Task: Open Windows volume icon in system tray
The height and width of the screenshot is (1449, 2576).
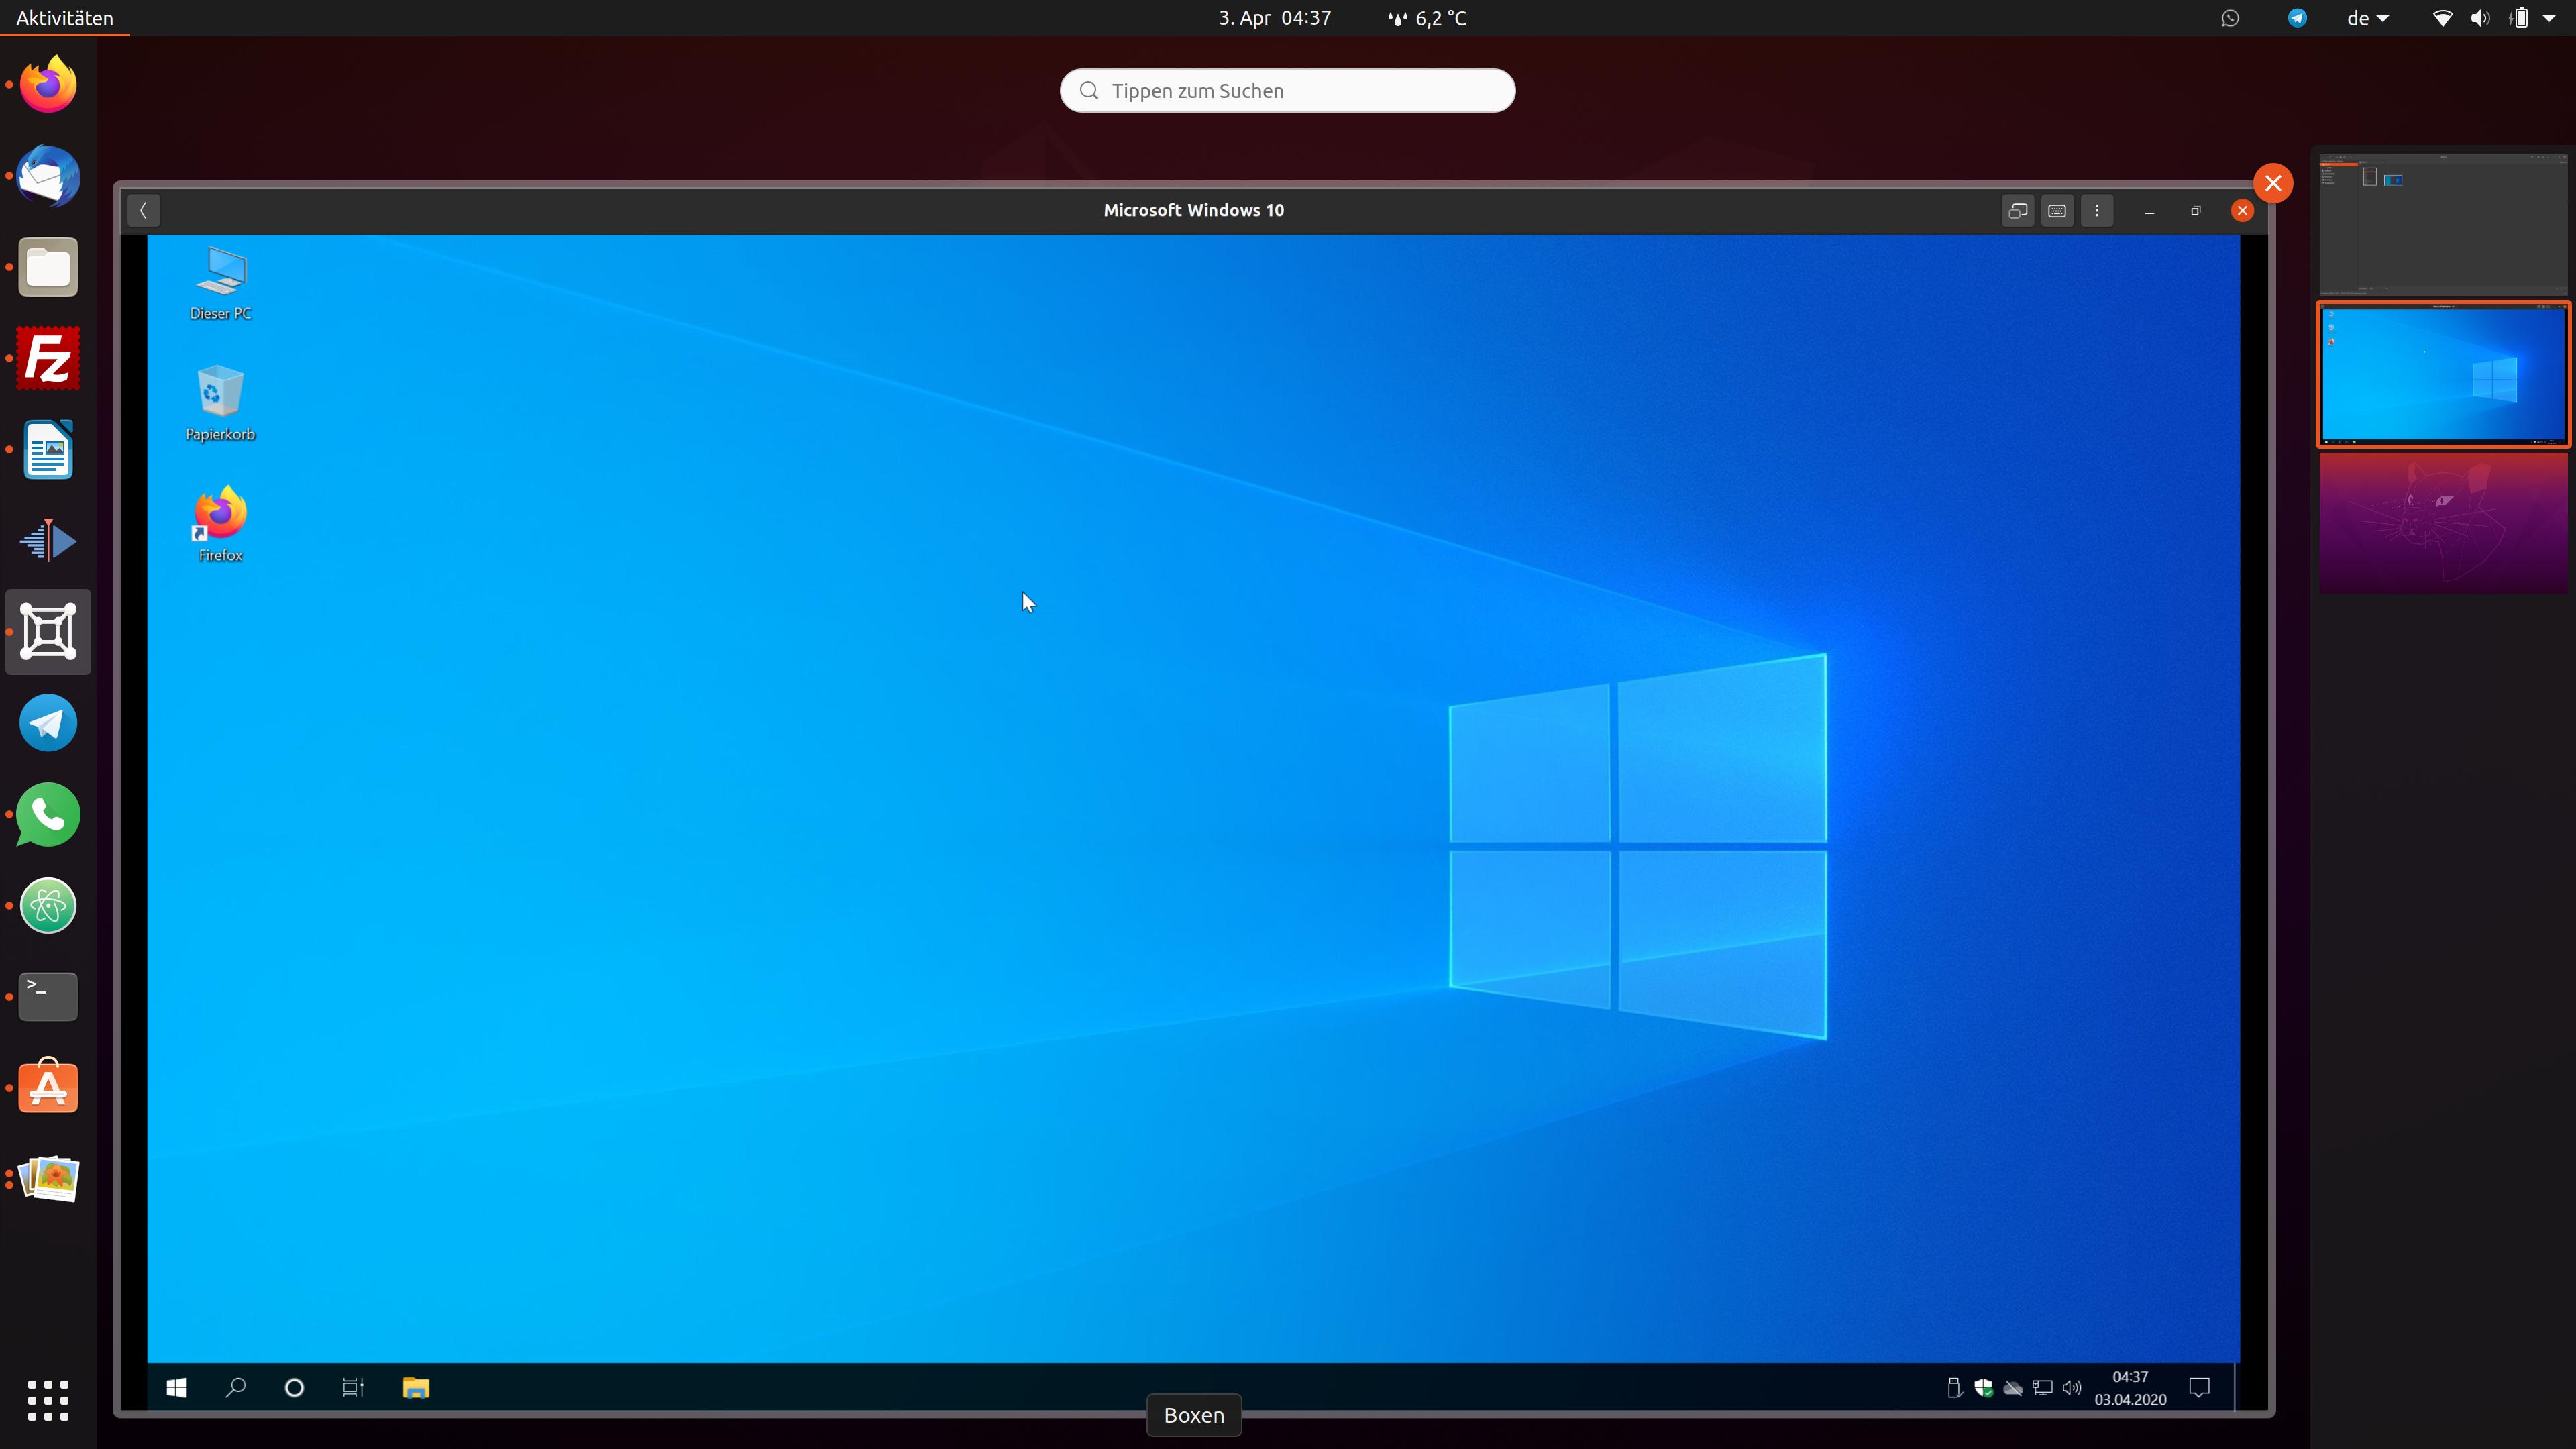Action: [x=2072, y=1387]
